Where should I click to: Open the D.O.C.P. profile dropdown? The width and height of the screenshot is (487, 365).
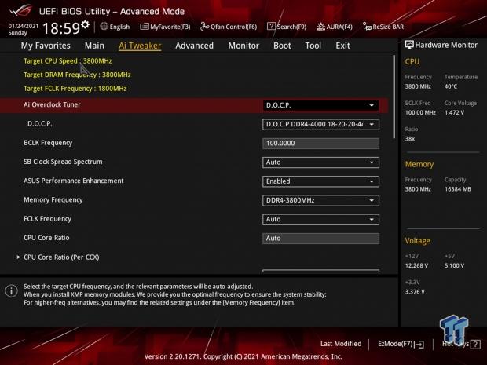(x=320, y=124)
